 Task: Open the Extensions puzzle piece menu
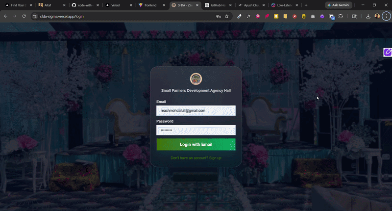(x=341, y=16)
